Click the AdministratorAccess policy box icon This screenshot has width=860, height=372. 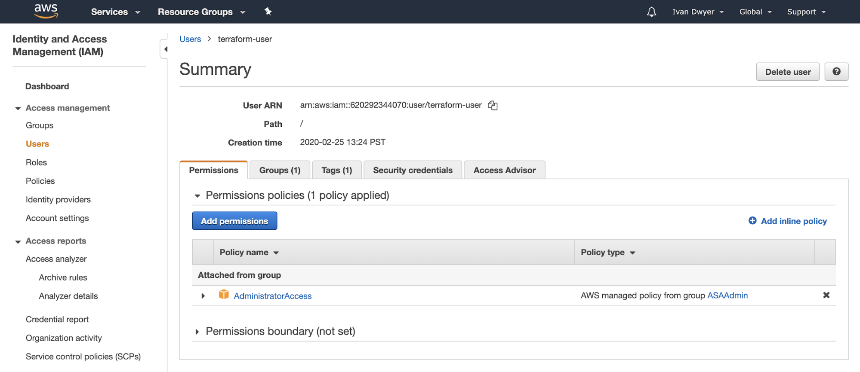(x=224, y=295)
